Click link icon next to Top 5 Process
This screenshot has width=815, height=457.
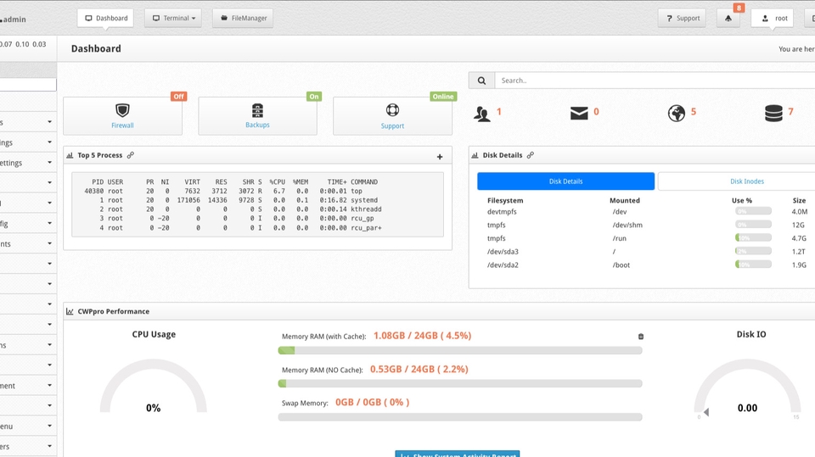(131, 155)
